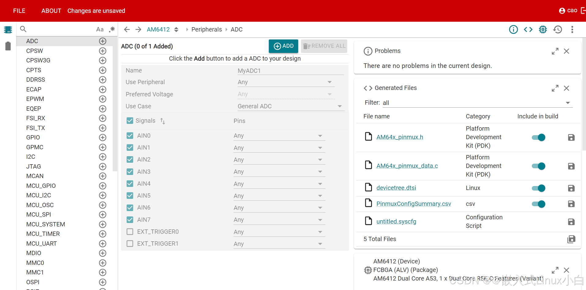Viewport: 586px width, 290px height.
Task: Save the AM64x_pinmux.h file
Action: 571,137
